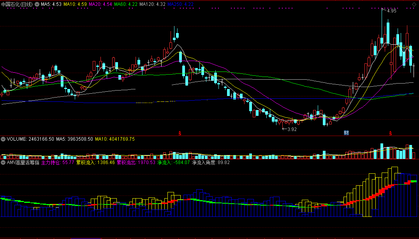
Task: Click the 4.95 high price annotation
Action: coord(391,11)
